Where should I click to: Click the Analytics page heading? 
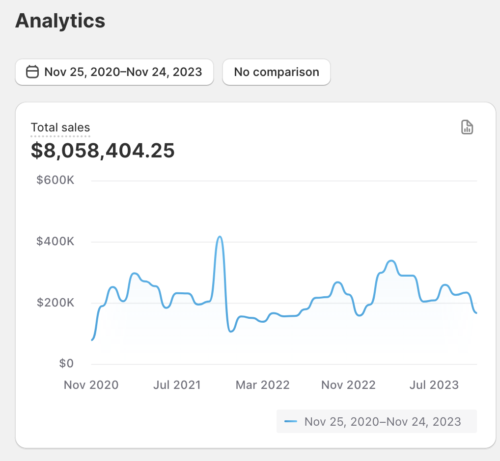click(x=60, y=21)
